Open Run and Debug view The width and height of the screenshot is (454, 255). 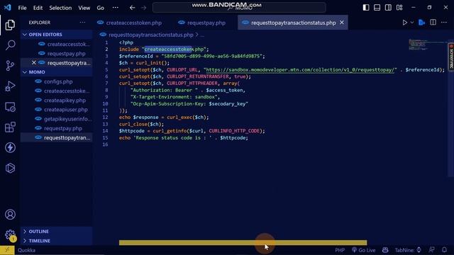10,86
